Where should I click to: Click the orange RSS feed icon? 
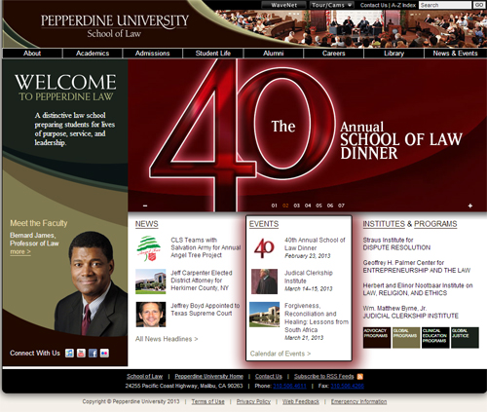(360, 377)
